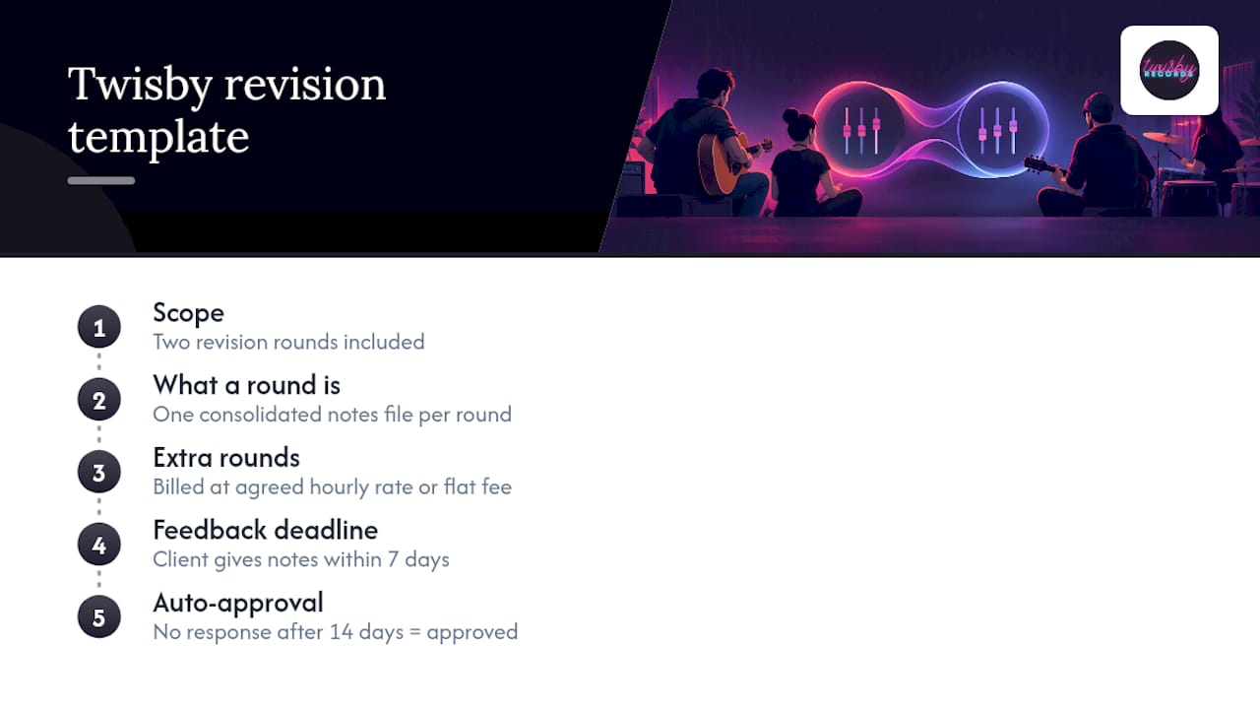
Task: Click the Feedback deadline heading
Action: pyautogui.click(x=265, y=530)
